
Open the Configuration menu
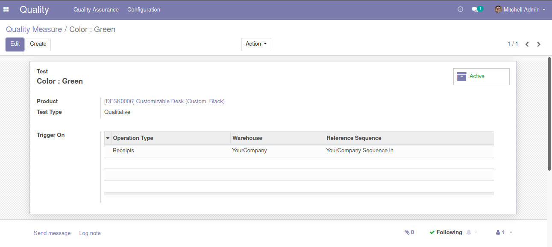click(144, 9)
